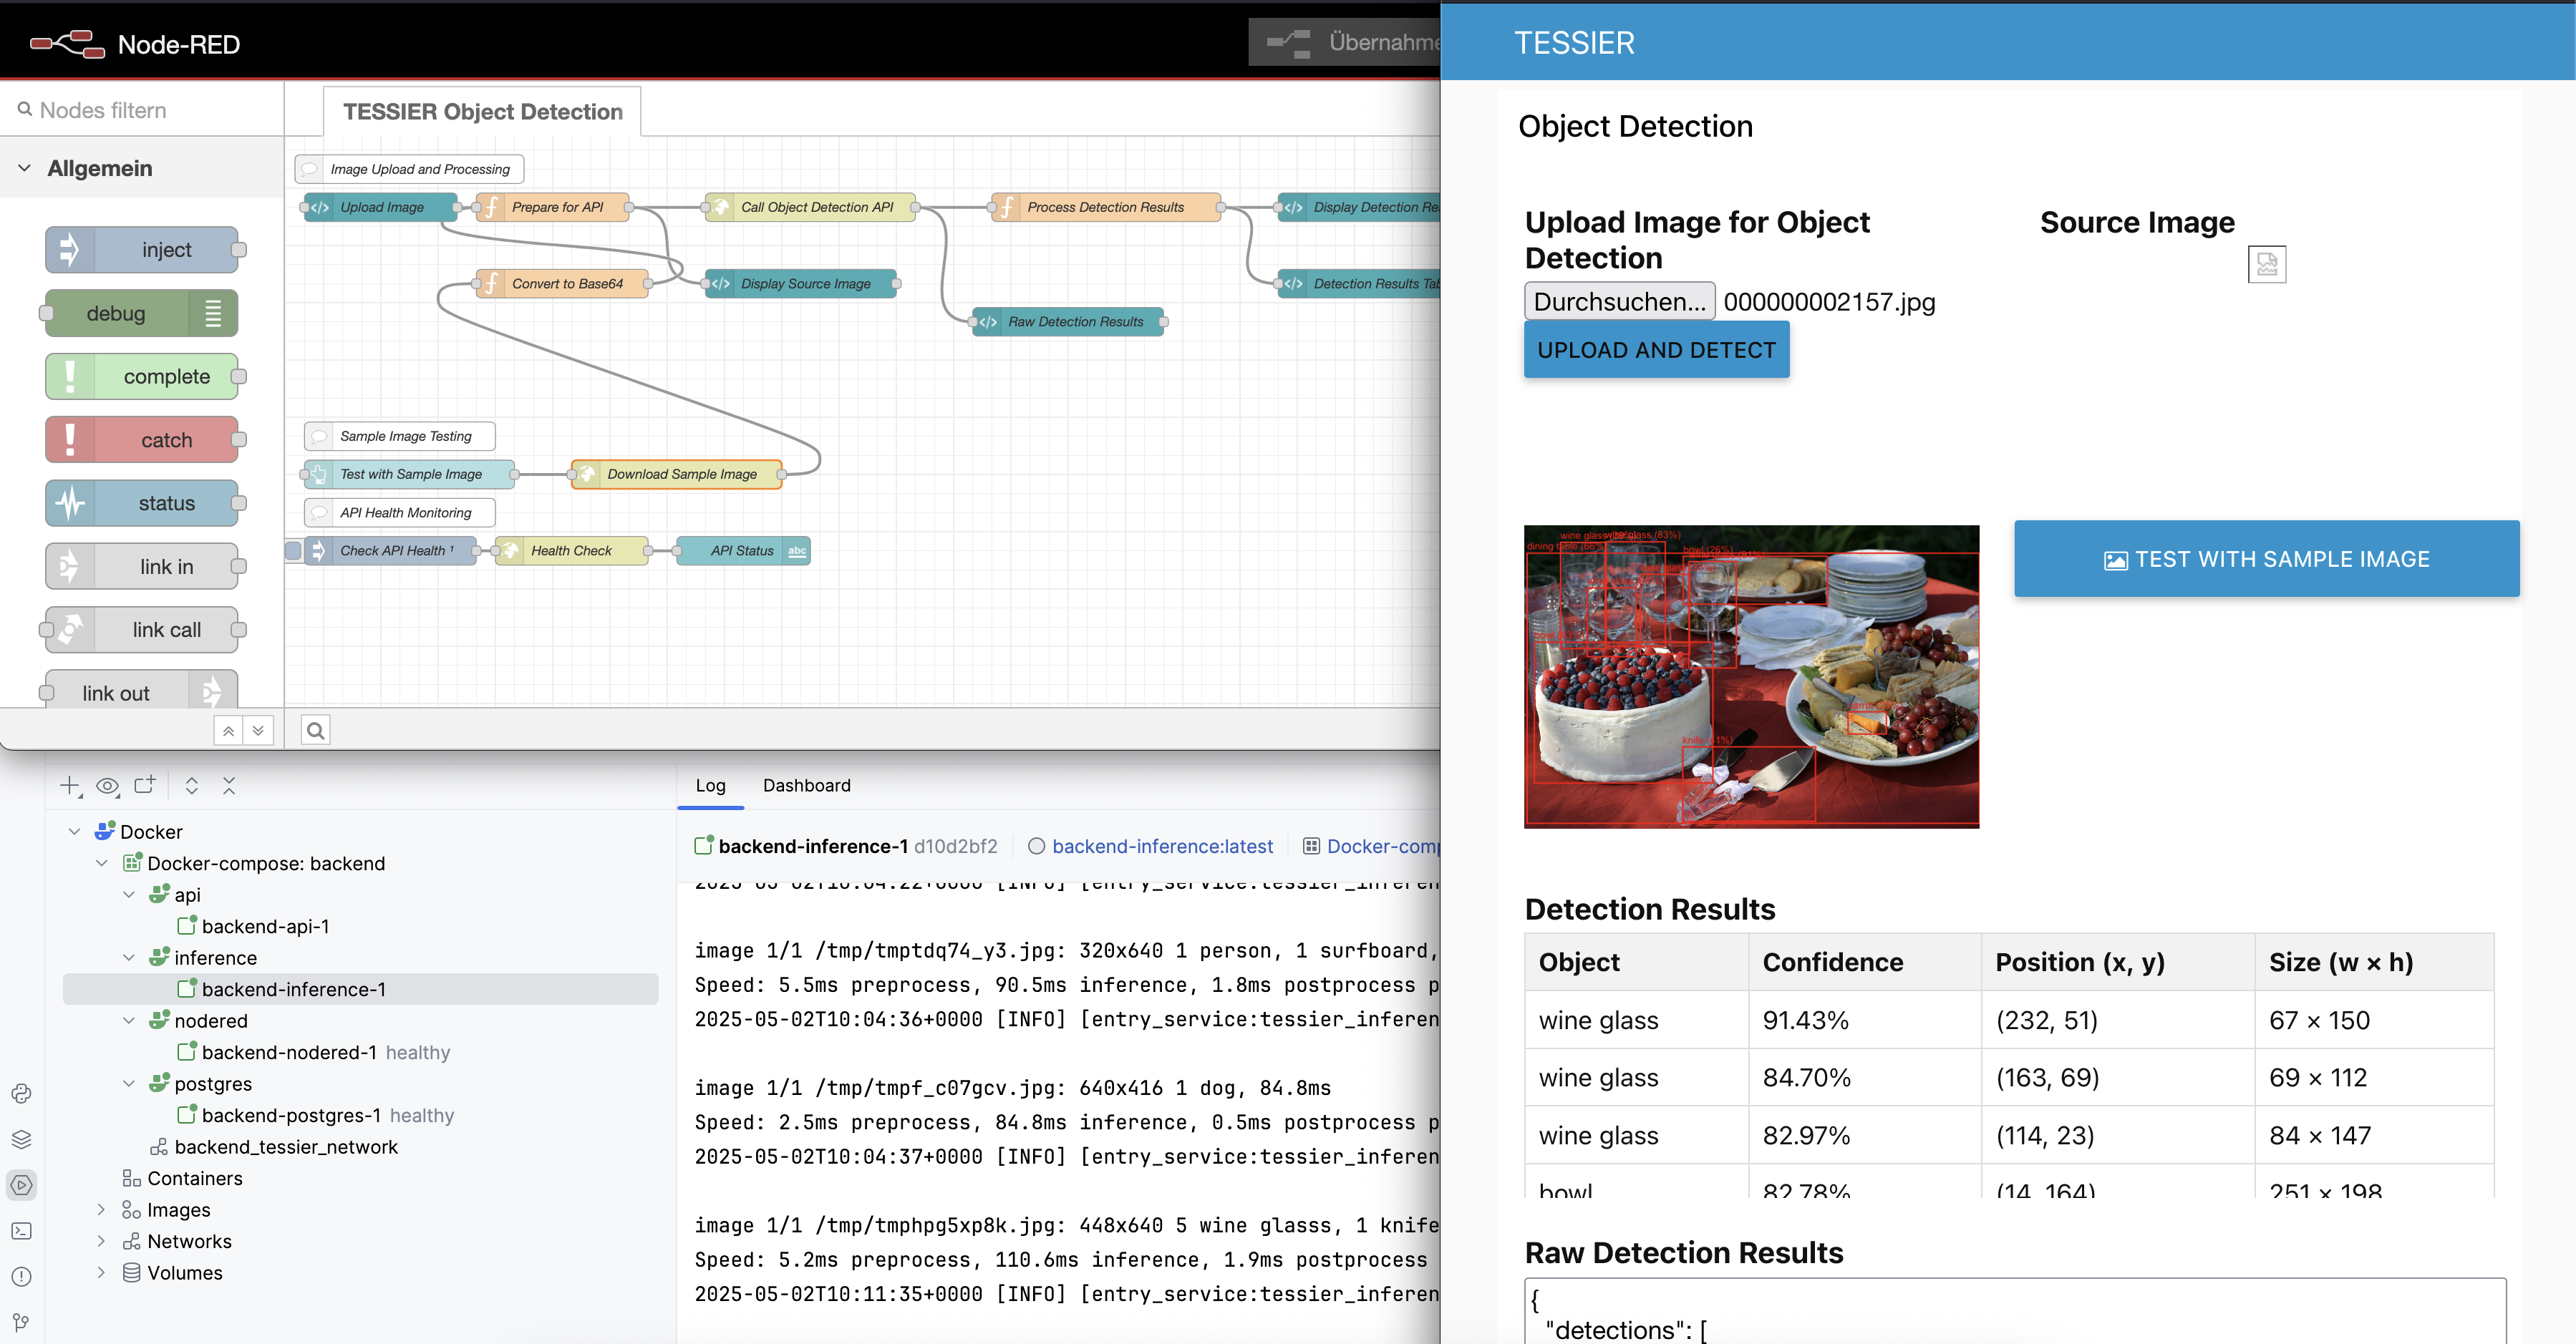Collapse the Docker tree node
This screenshot has width=2576, height=1344.
click(74, 832)
